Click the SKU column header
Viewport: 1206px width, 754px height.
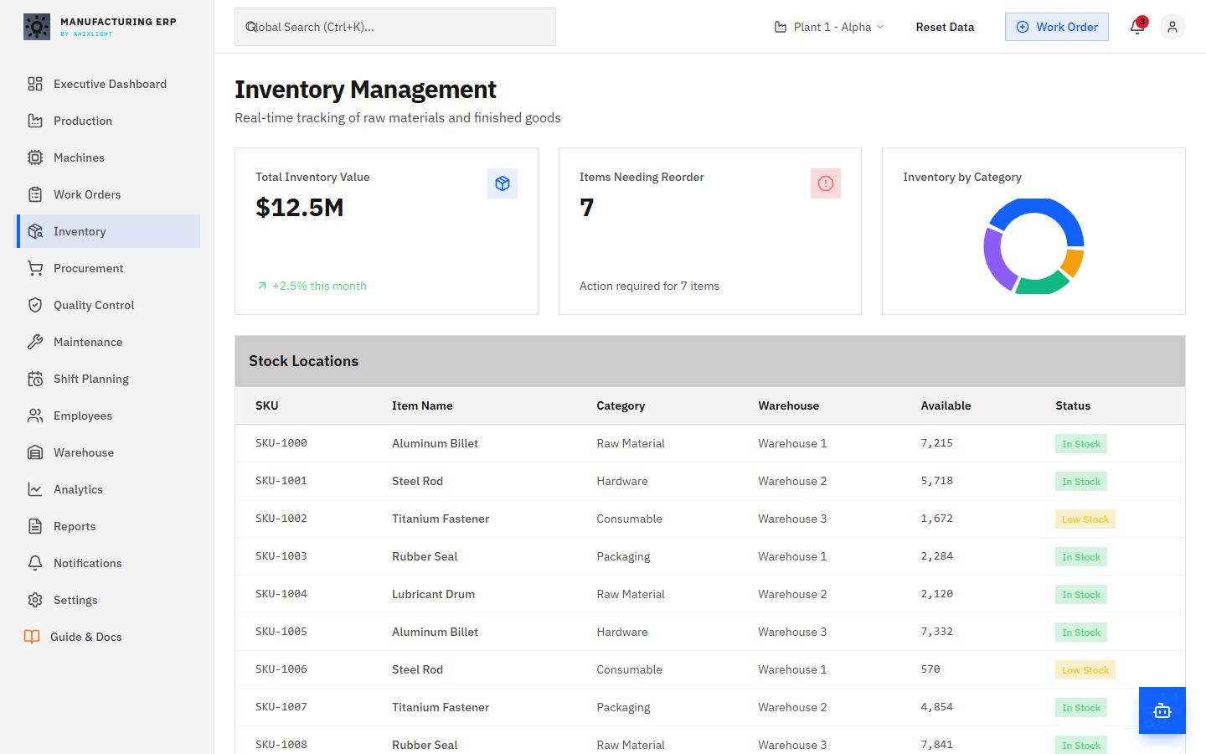(x=267, y=405)
